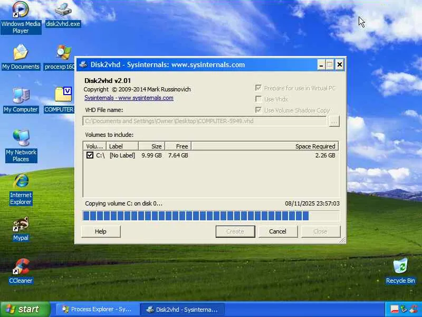Cancel the volume copy operation

click(x=278, y=231)
